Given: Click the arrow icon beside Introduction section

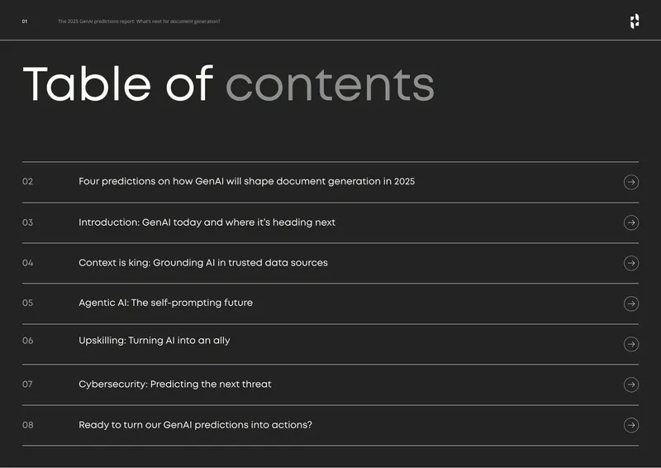Looking at the screenshot, I should point(630,222).
